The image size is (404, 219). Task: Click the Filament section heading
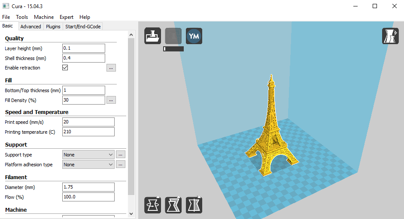(x=16, y=177)
